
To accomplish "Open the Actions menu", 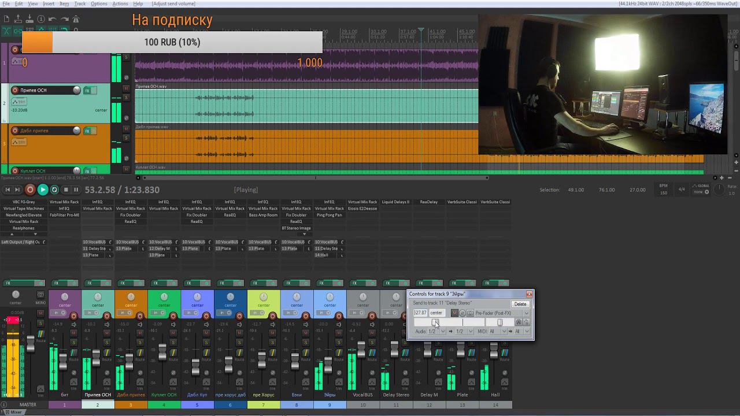I will (x=120, y=3).
